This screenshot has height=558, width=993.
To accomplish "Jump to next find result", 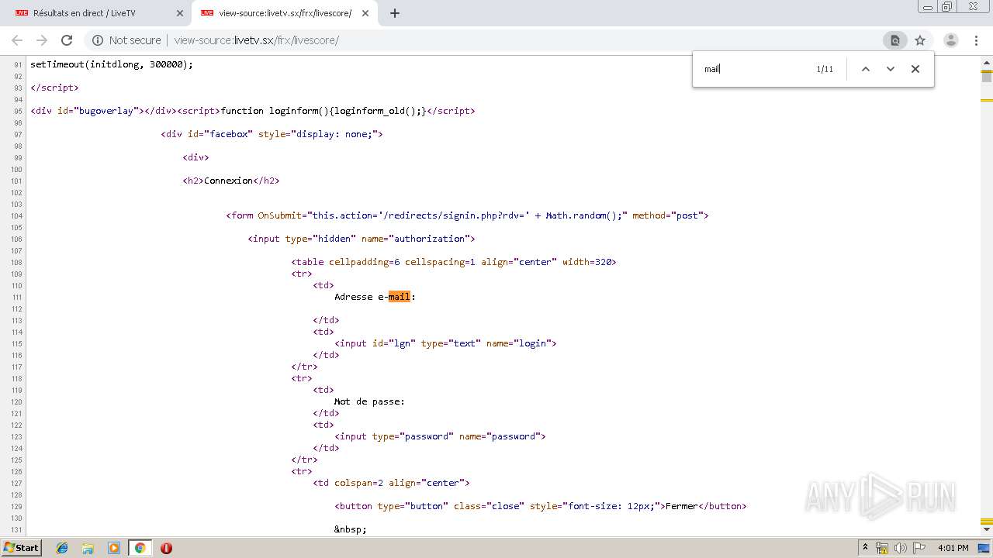I will [x=891, y=69].
